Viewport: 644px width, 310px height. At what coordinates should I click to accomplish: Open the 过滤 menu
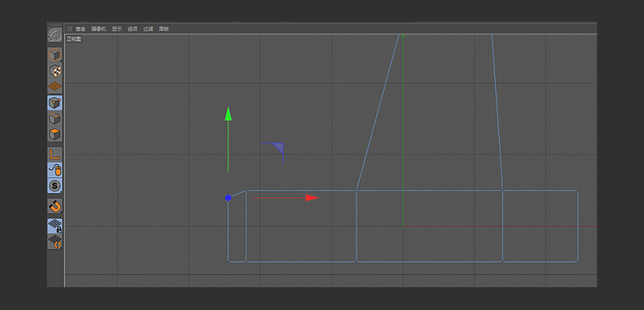pyautogui.click(x=148, y=29)
